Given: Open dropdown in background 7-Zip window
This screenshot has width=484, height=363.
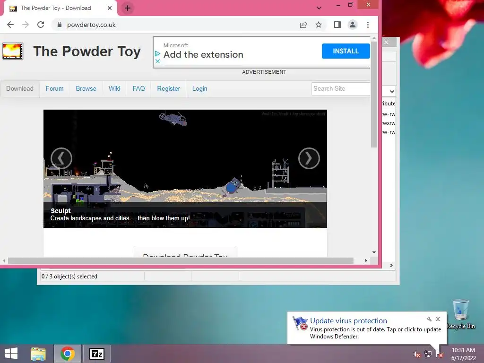Looking at the screenshot, I should point(392,91).
